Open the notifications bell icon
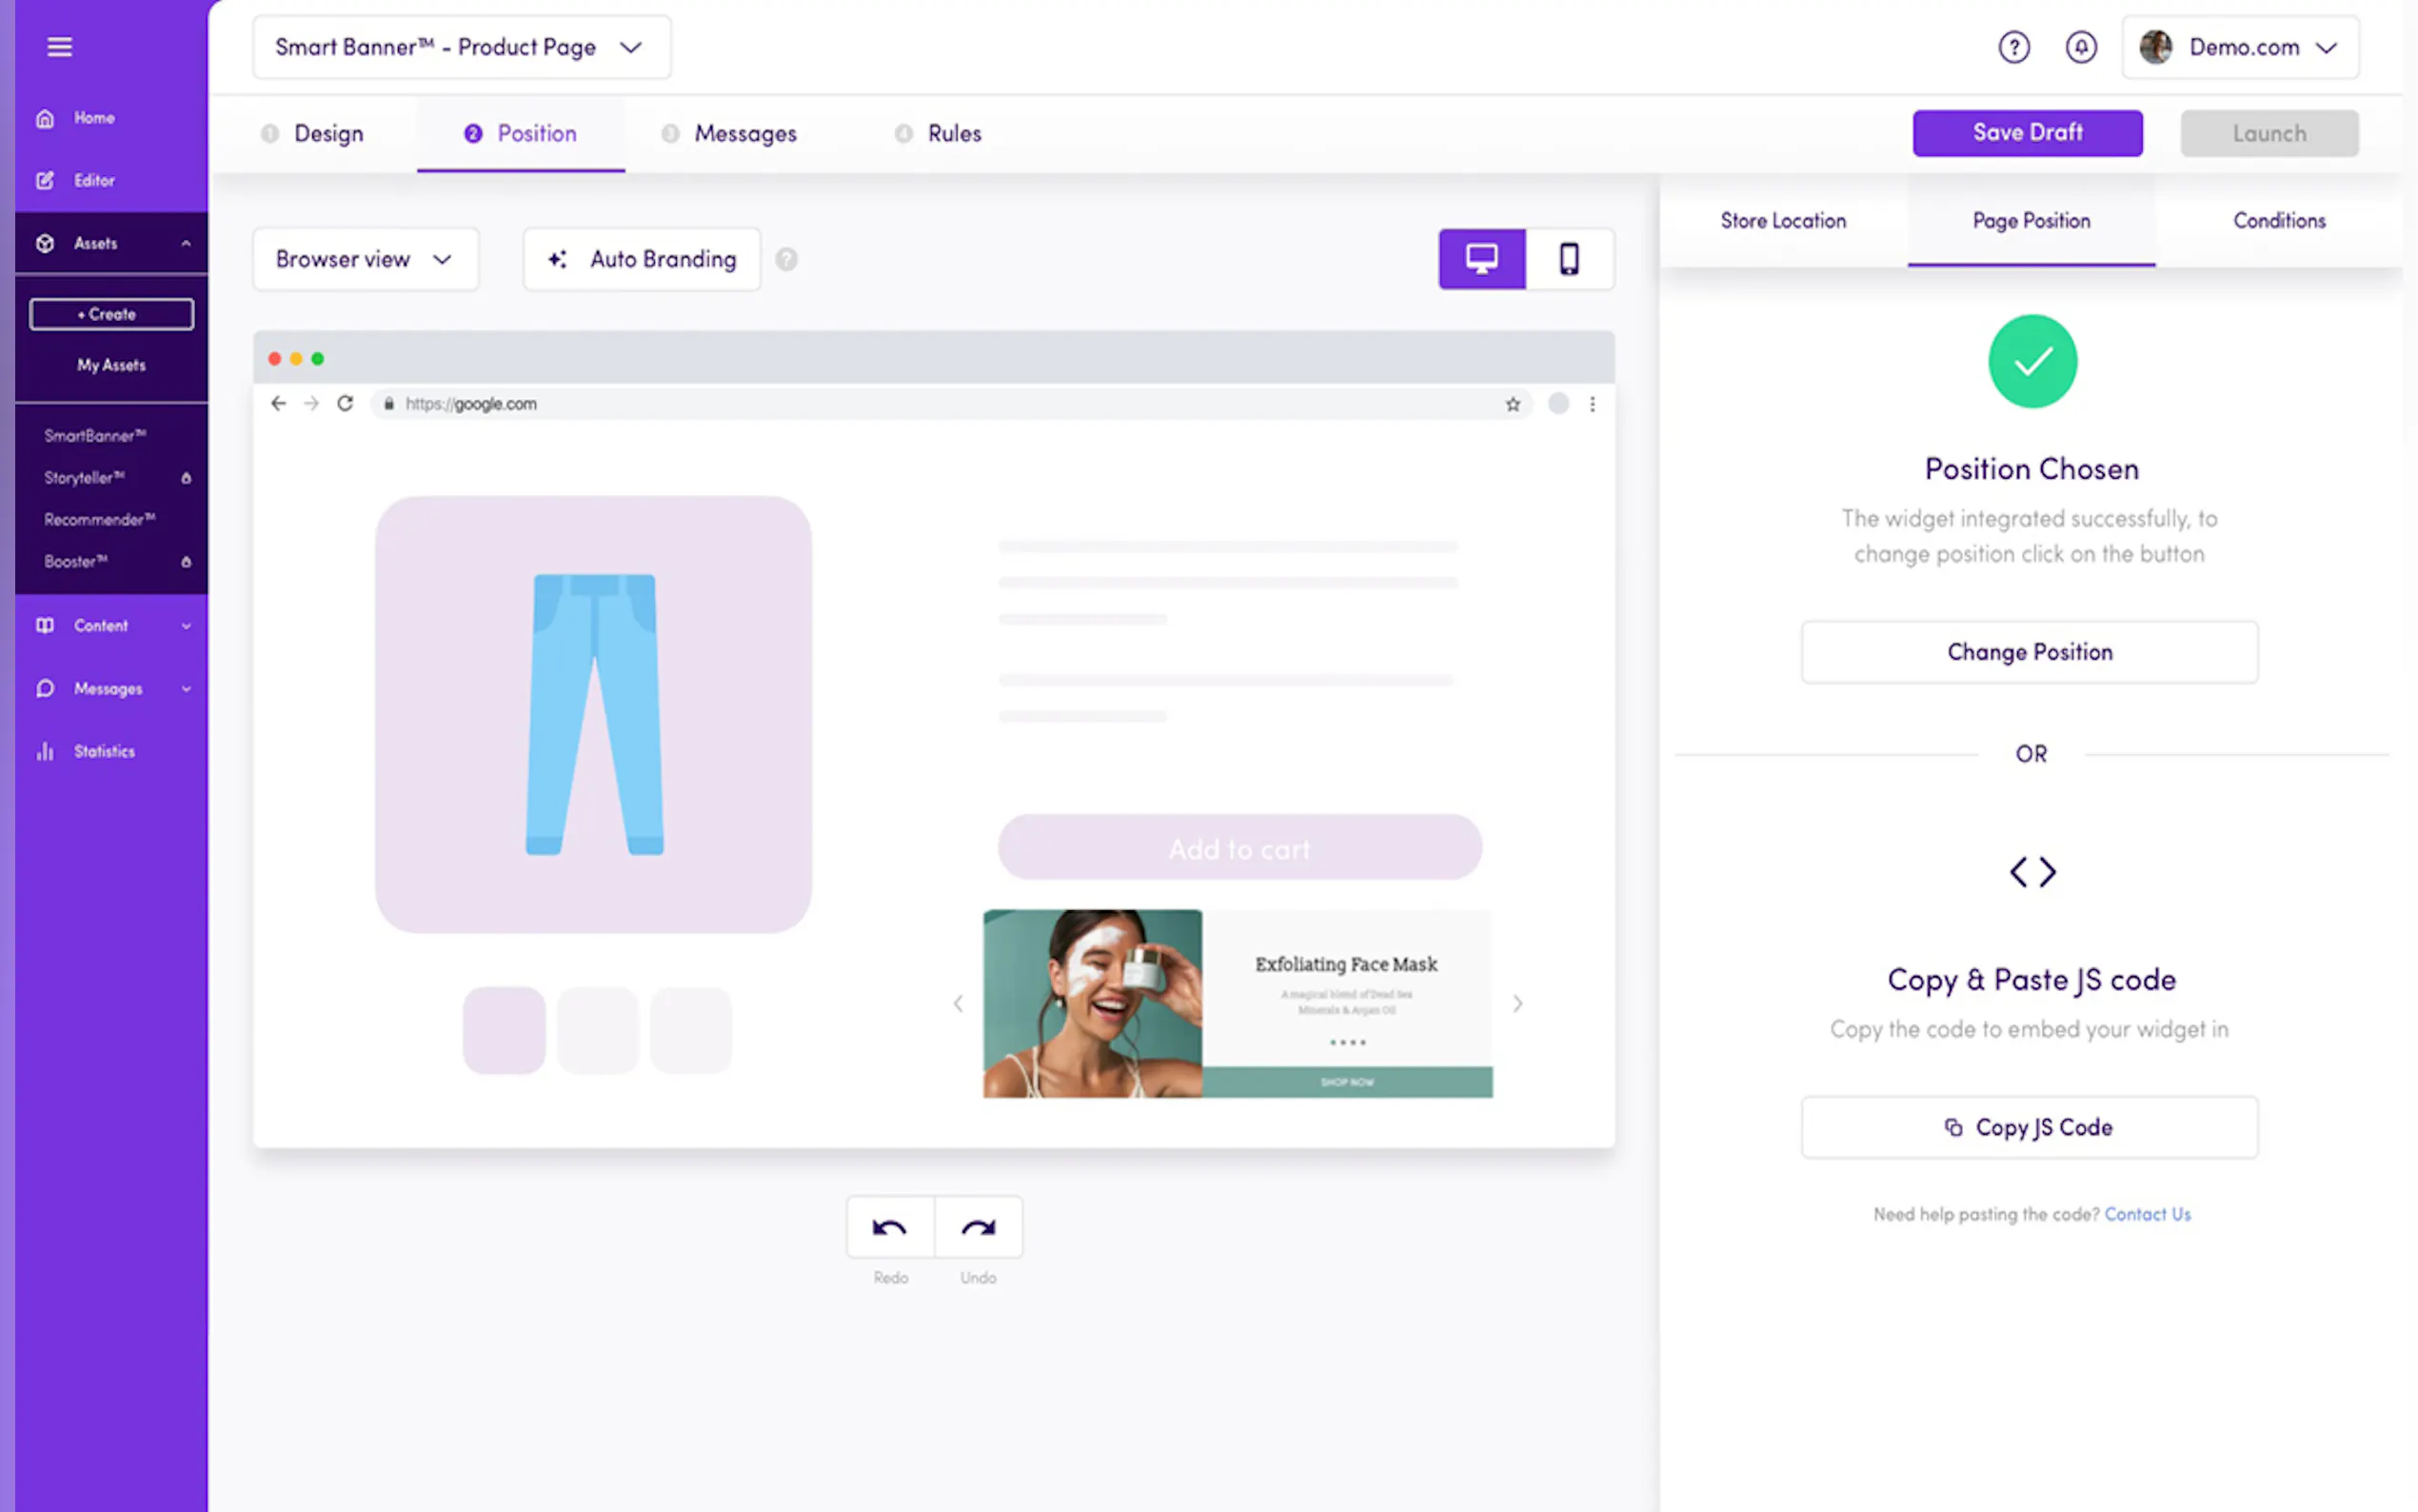 coord(2080,47)
